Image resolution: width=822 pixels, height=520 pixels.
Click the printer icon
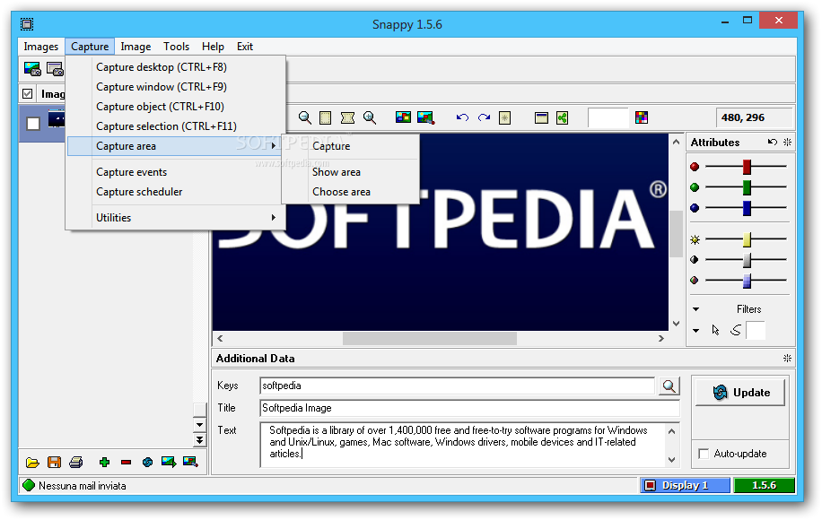(x=76, y=462)
